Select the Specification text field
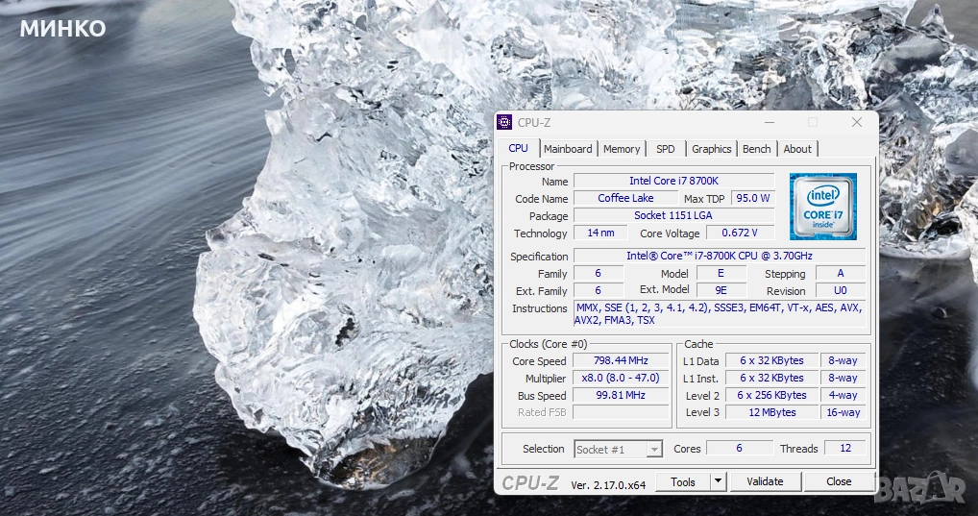978x516 pixels. coord(719,256)
